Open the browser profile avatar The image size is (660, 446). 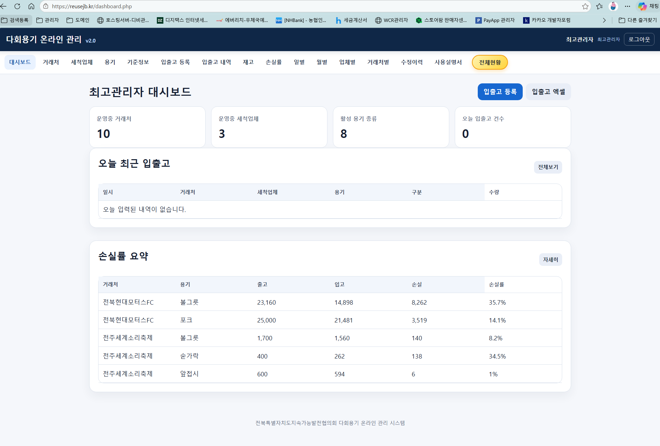[x=613, y=6]
